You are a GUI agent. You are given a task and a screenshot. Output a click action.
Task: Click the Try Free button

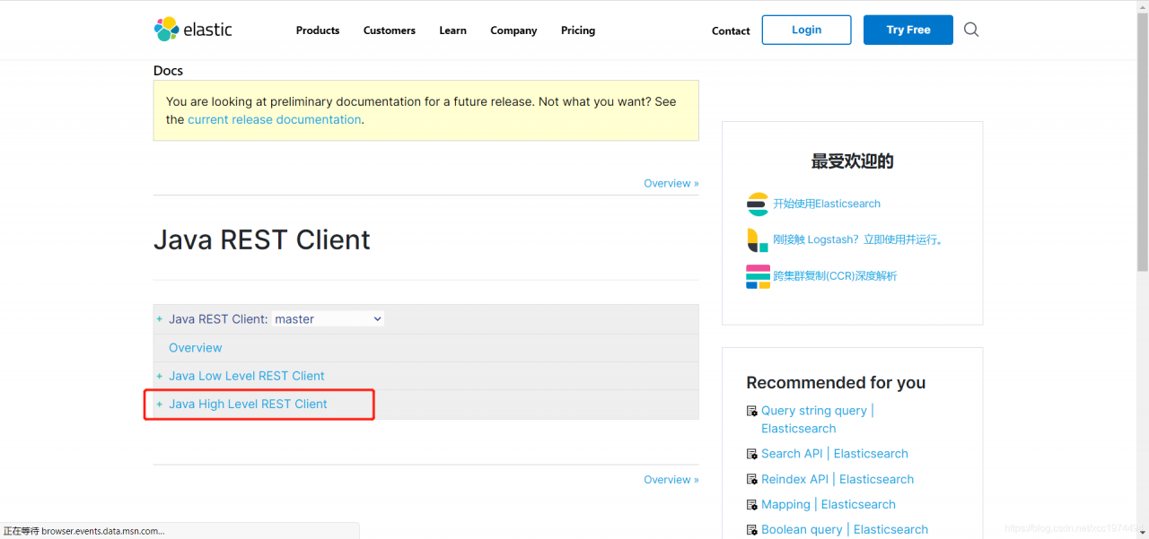(x=908, y=30)
